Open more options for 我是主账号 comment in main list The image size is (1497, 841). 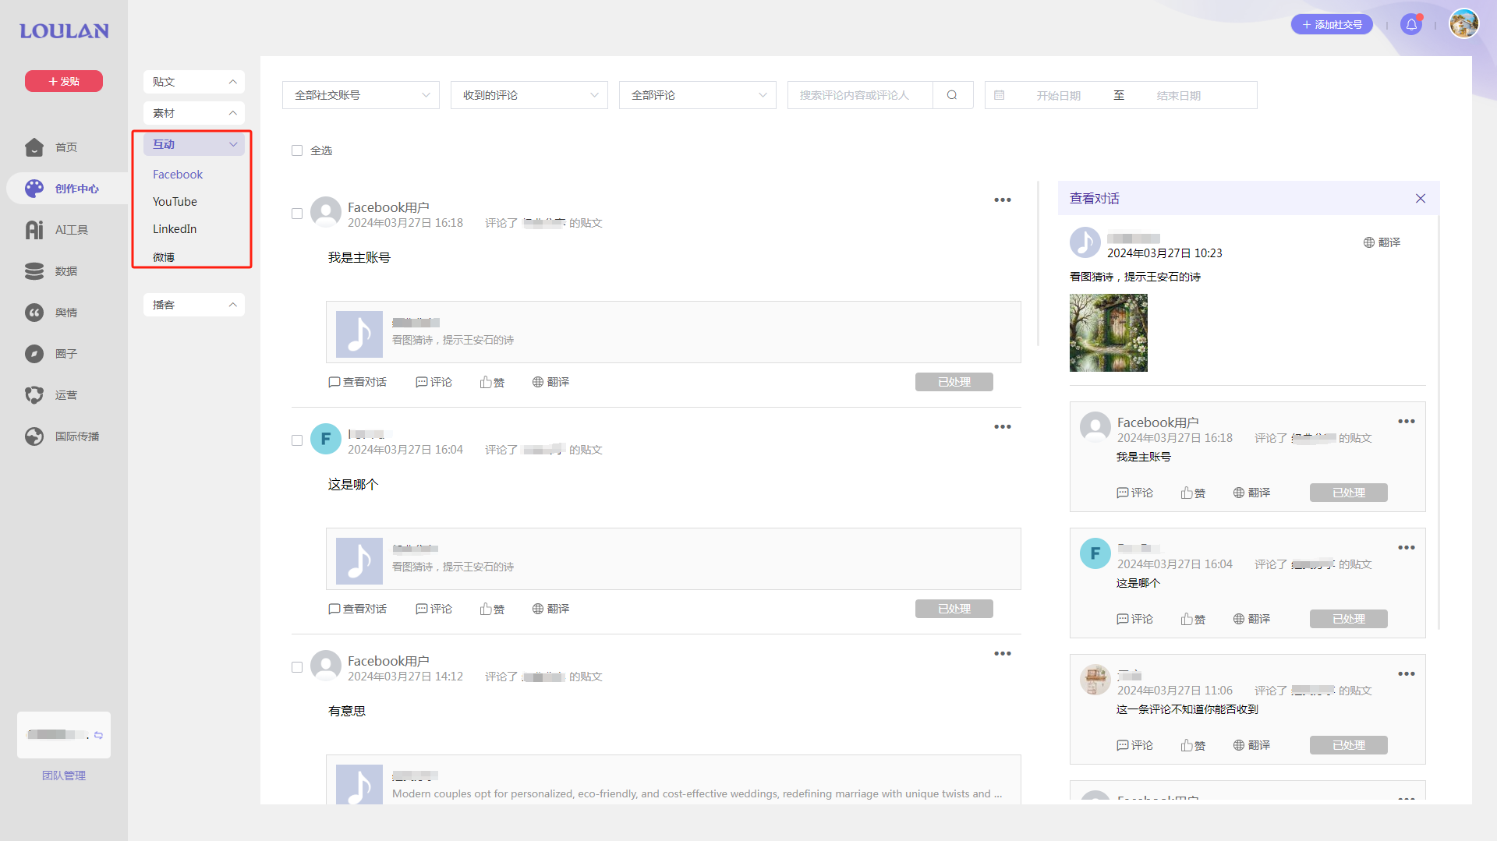[1003, 200]
